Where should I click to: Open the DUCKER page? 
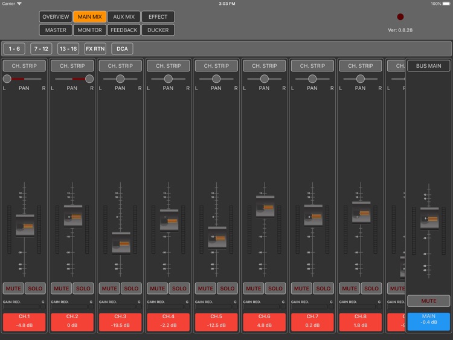(x=158, y=30)
